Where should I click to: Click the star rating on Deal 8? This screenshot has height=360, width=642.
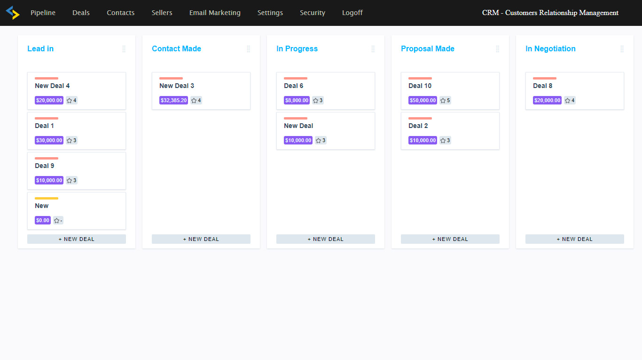570,100
